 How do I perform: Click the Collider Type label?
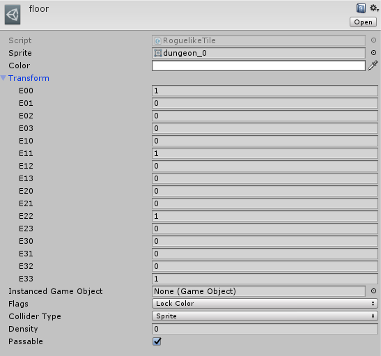coord(35,316)
